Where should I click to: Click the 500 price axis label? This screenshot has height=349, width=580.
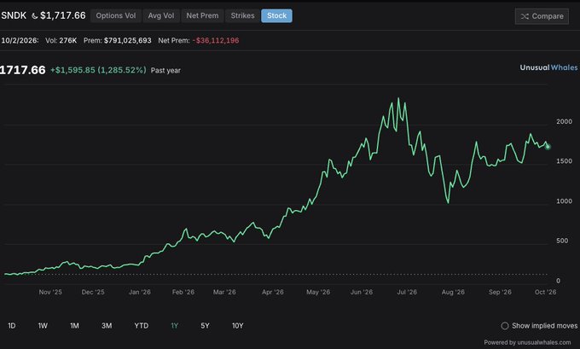562,241
